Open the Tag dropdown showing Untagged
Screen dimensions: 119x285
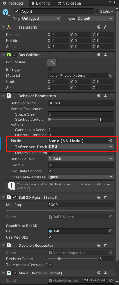41,19
